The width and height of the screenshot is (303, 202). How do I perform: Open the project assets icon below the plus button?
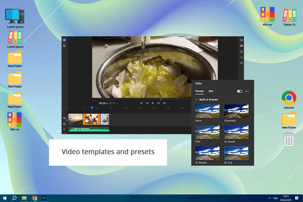pyautogui.click(x=64, y=46)
